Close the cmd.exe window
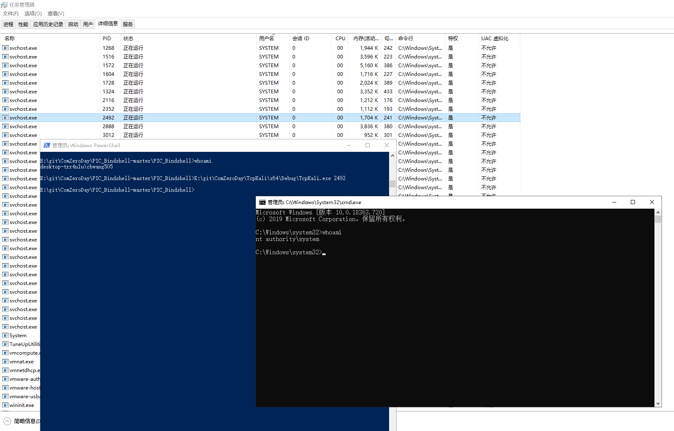674x431 pixels. (652, 202)
